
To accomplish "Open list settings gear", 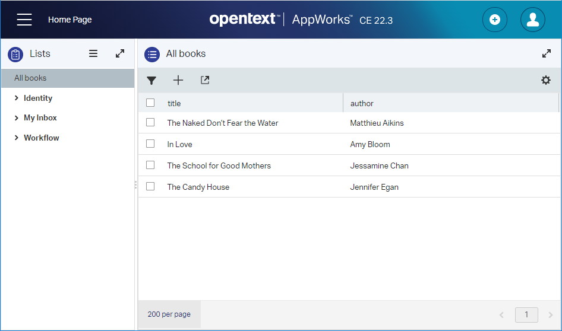I will (x=545, y=80).
